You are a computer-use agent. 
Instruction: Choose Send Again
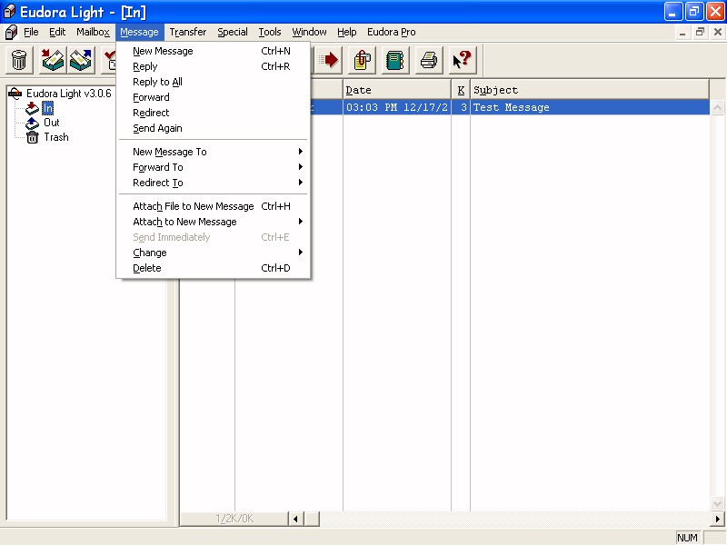click(213, 128)
